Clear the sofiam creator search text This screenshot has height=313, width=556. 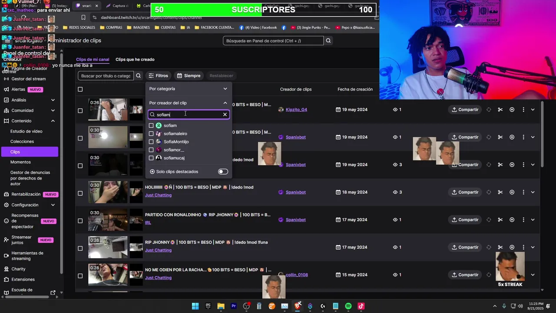tap(225, 115)
